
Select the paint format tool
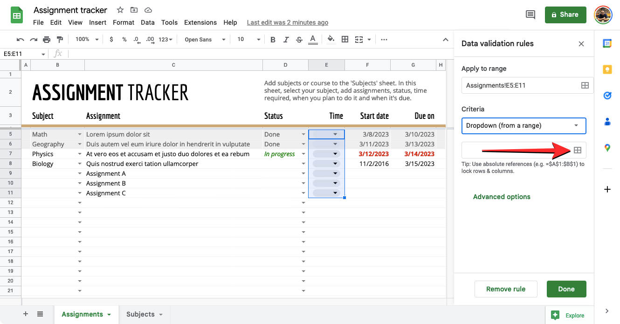(x=60, y=40)
